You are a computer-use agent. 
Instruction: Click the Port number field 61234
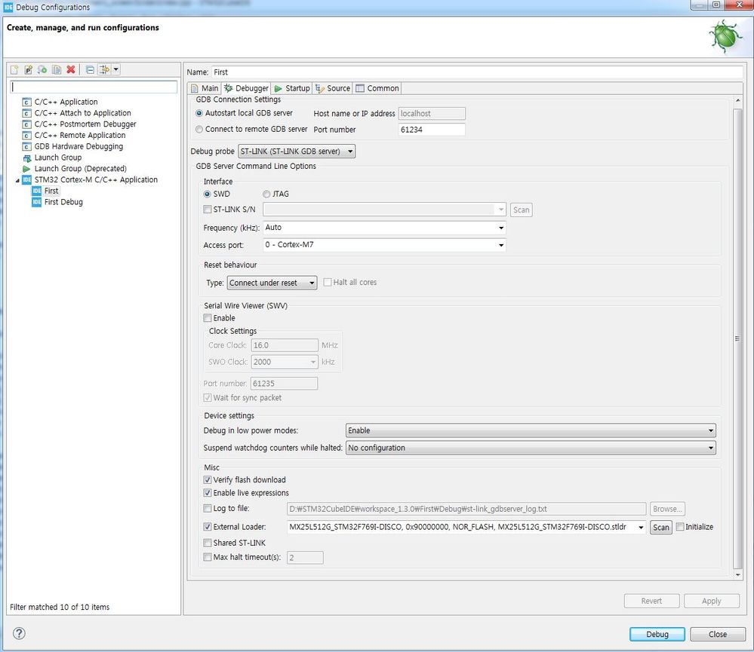[431, 130]
